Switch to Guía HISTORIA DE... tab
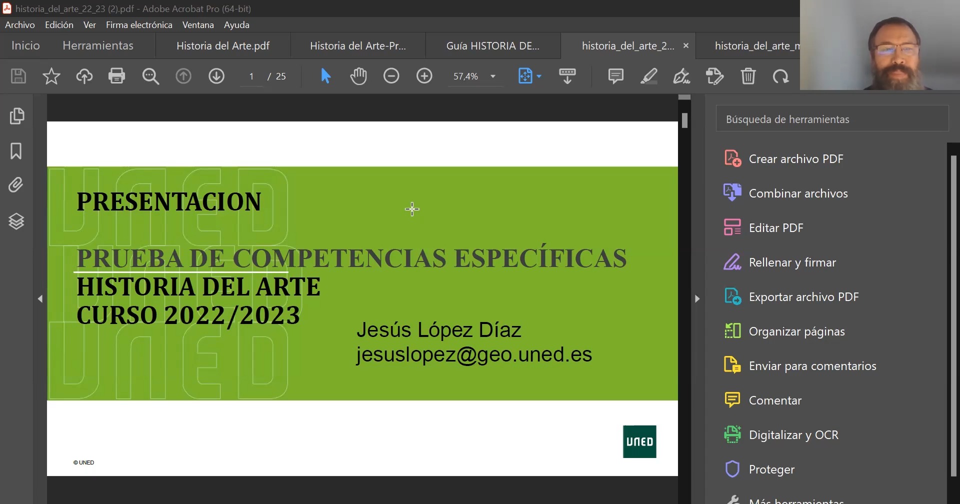The image size is (960, 504). click(493, 46)
